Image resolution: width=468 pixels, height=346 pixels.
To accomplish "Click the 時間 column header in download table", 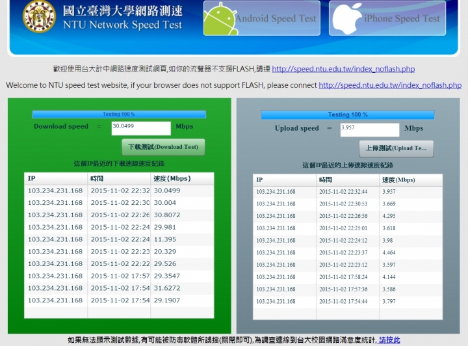I will tap(119, 178).
